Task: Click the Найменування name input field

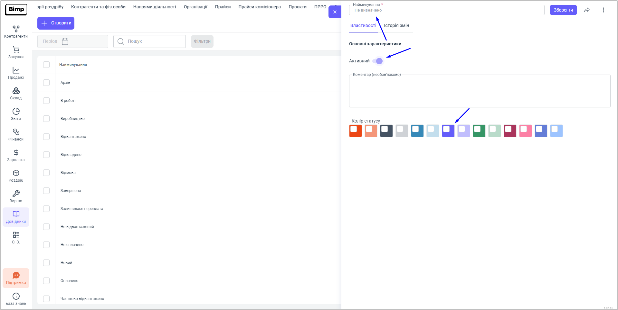Action: (446, 10)
